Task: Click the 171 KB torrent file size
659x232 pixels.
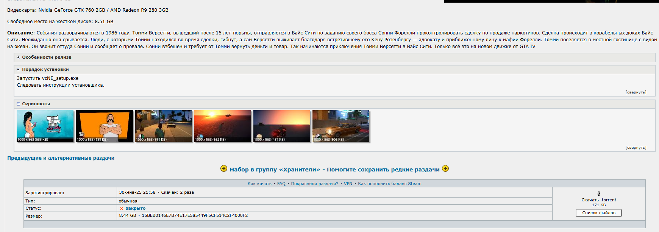Action: 599,205
